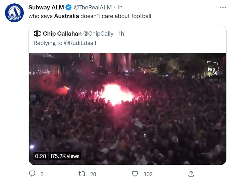Viewport: 229px width, 177px height.
Task: Open the Subway ALM display name
Action: pos(46,7)
